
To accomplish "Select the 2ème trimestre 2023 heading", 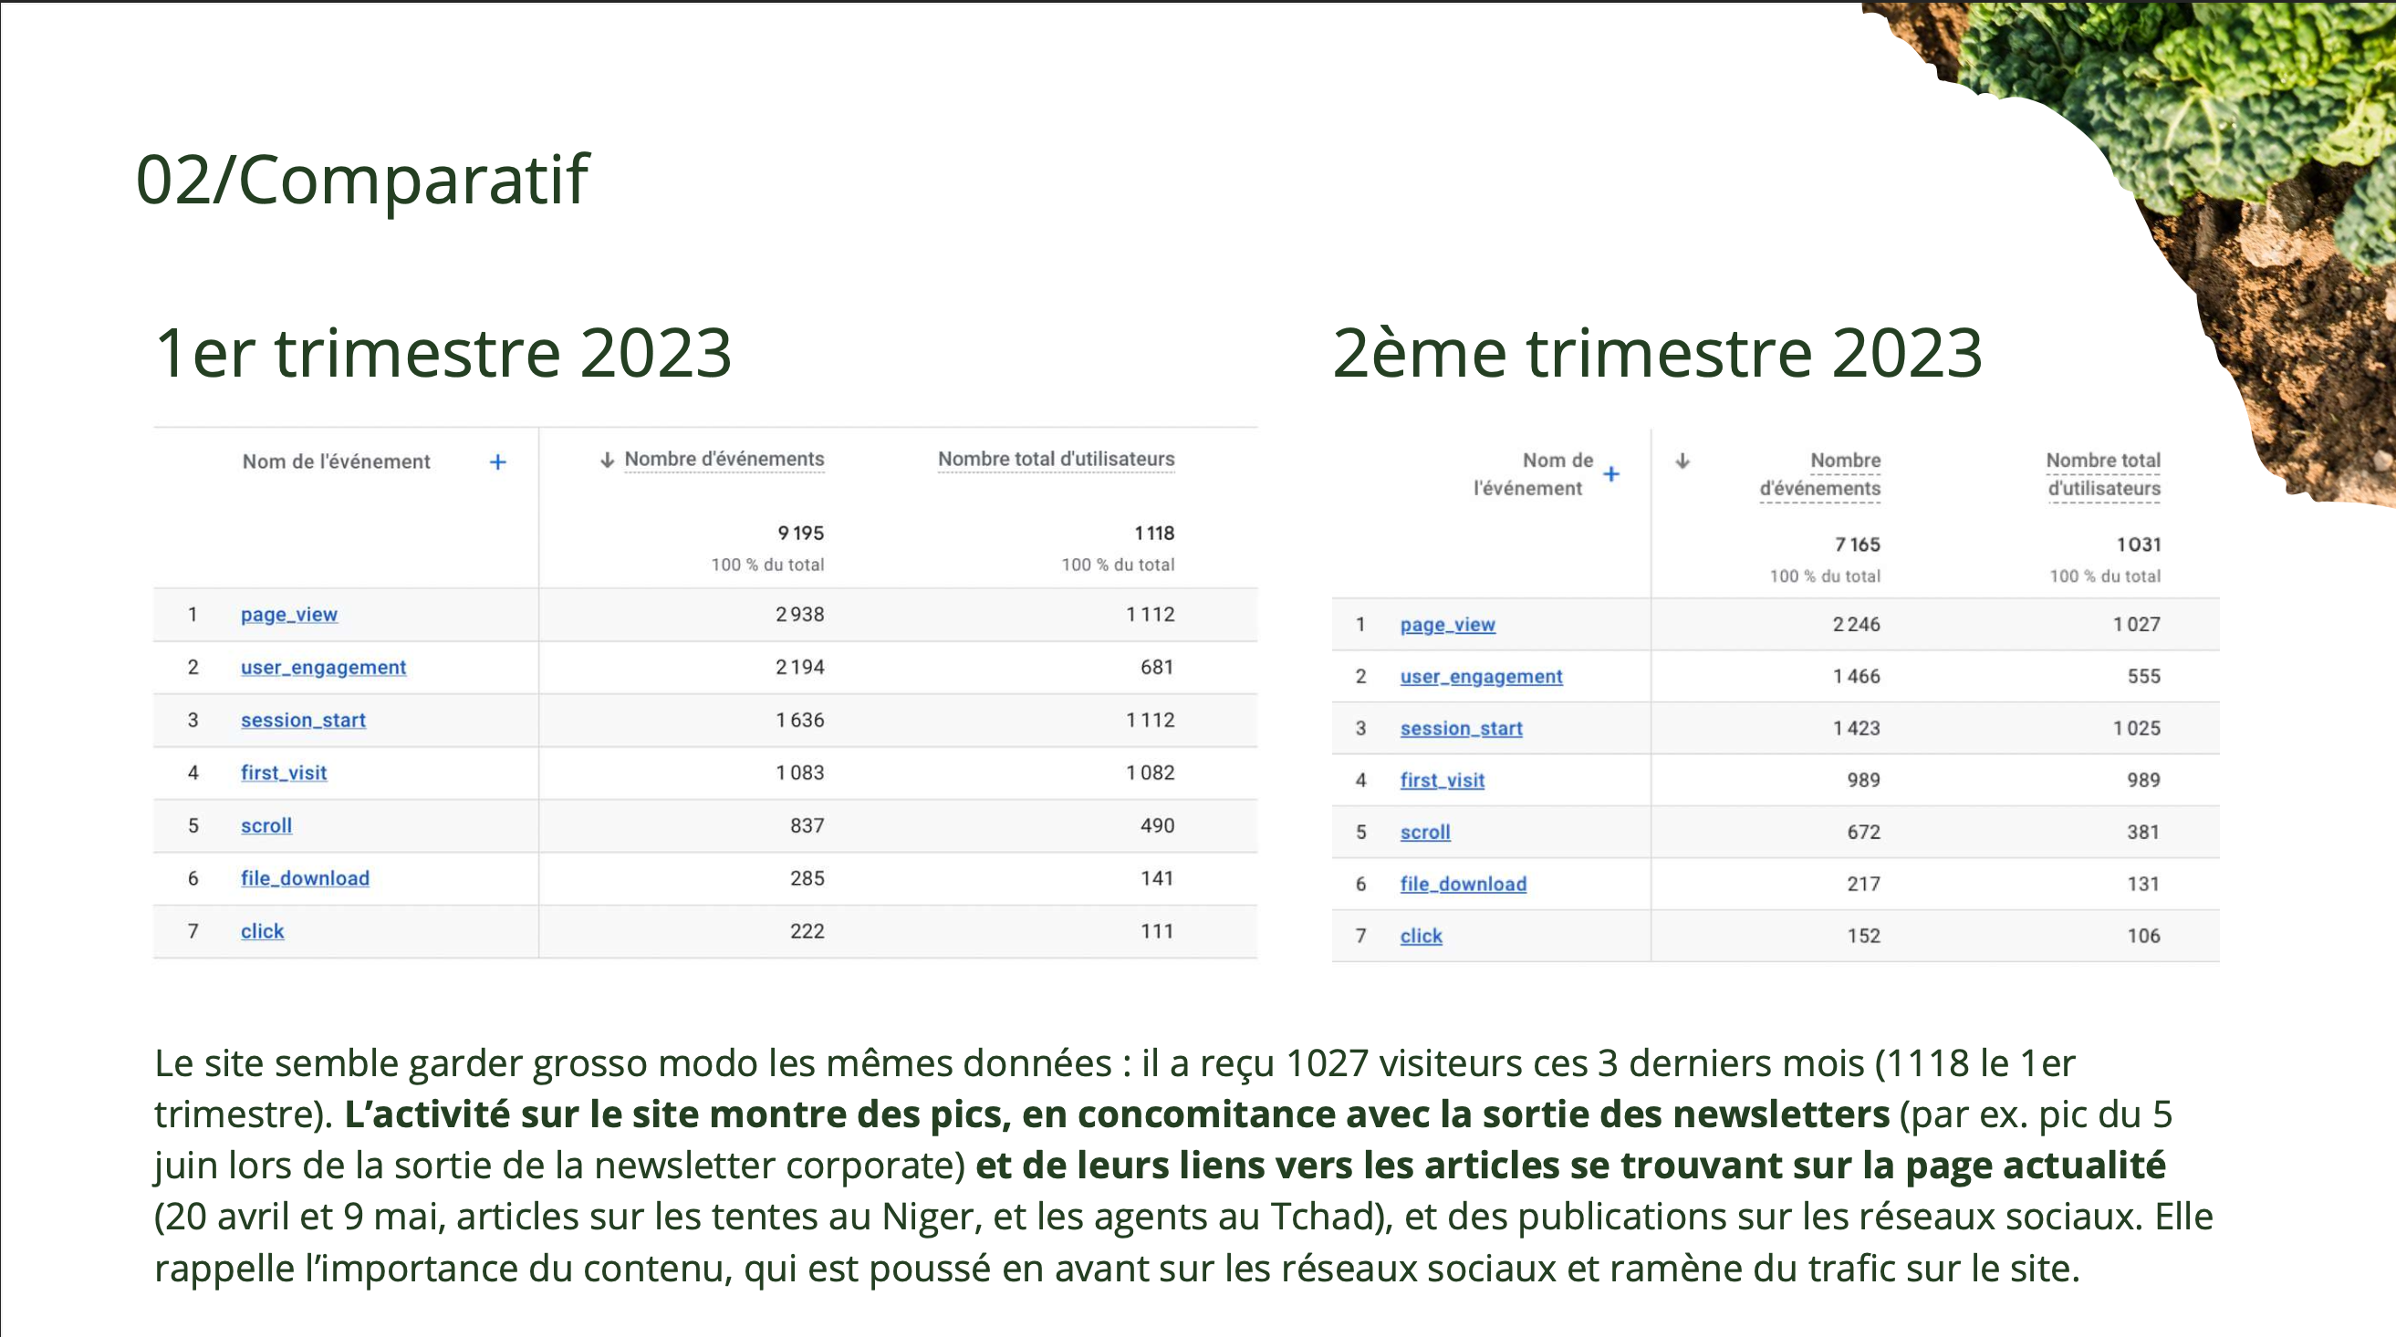I will (x=1657, y=353).
